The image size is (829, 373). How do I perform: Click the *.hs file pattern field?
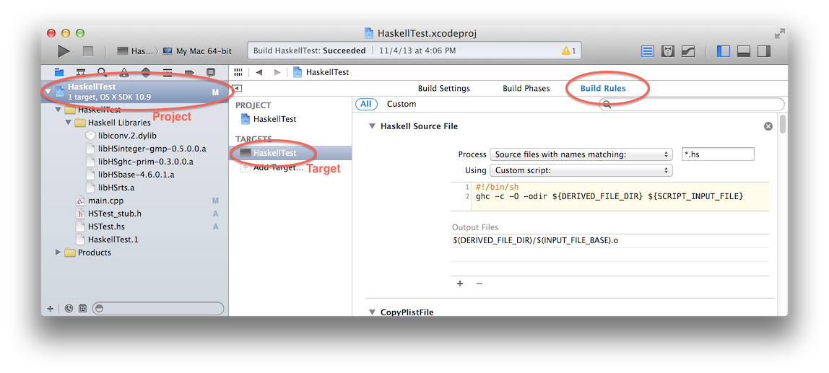pos(718,155)
